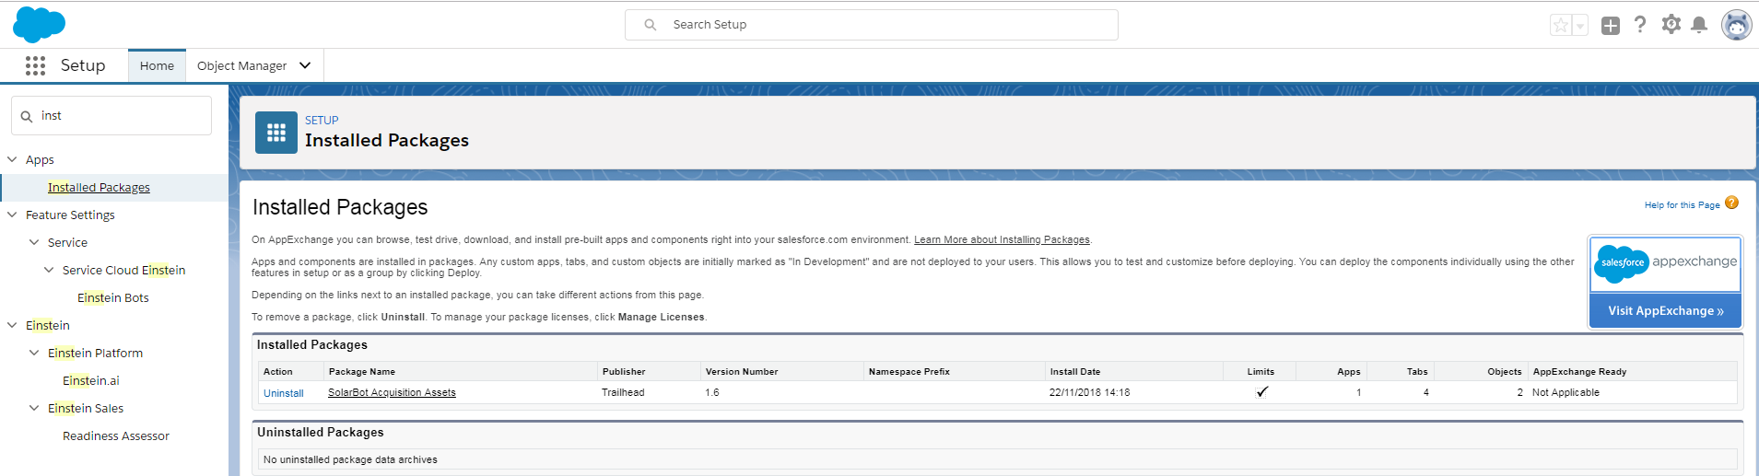The height and width of the screenshot is (476, 1759).
Task: Open the favorites list dropdown arrow
Action: point(1580,26)
